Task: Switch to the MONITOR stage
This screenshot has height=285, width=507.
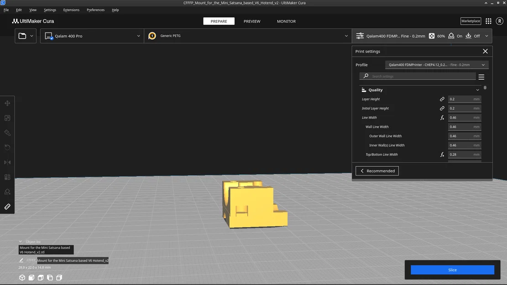Action: click(286, 21)
